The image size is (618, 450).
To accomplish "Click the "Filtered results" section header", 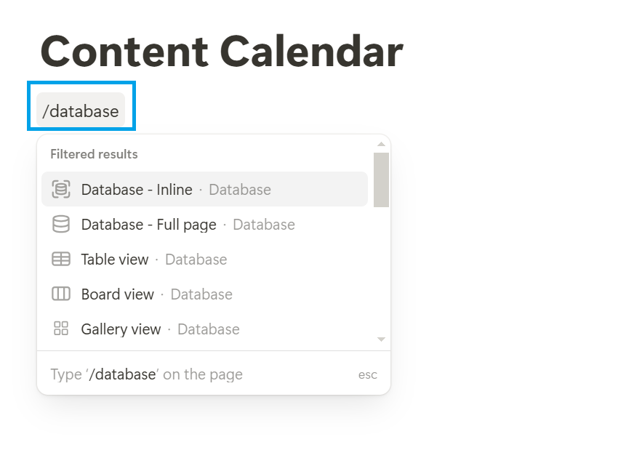I will click(x=94, y=154).
